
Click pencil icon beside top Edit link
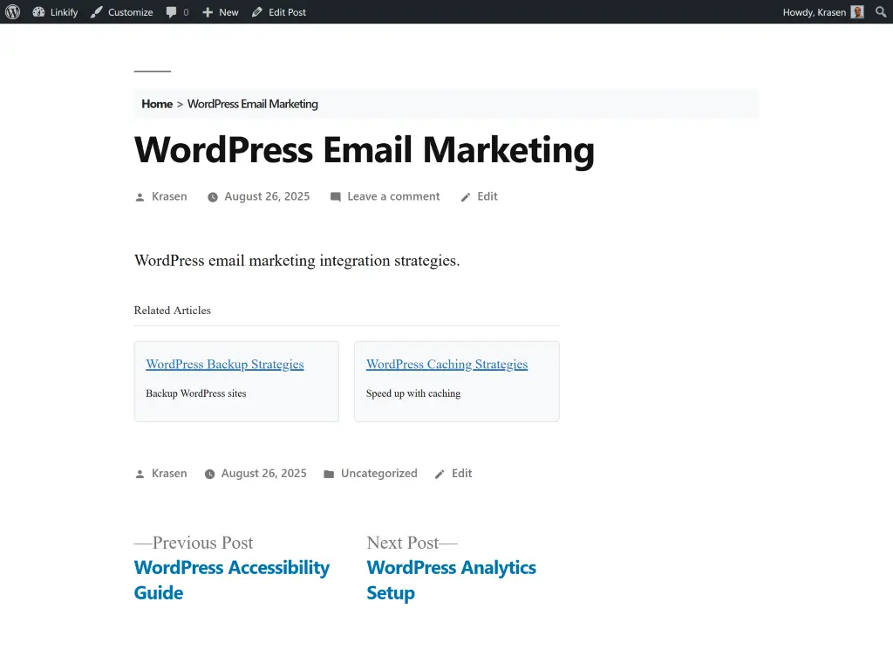[466, 197]
